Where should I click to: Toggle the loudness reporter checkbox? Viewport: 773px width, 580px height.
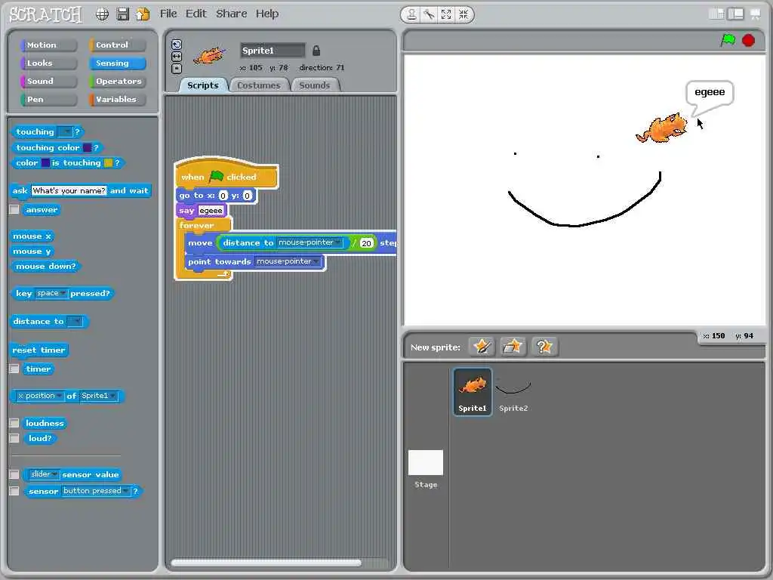pyautogui.click(x=14, y=423)
